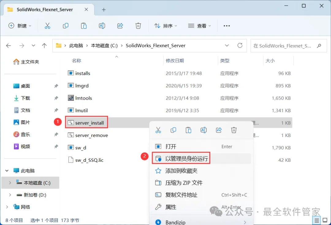Image resolution: width=331 pixels, height=225 pixels.
Task: Go forward with the right arrow
Action: tap(21, 45)
